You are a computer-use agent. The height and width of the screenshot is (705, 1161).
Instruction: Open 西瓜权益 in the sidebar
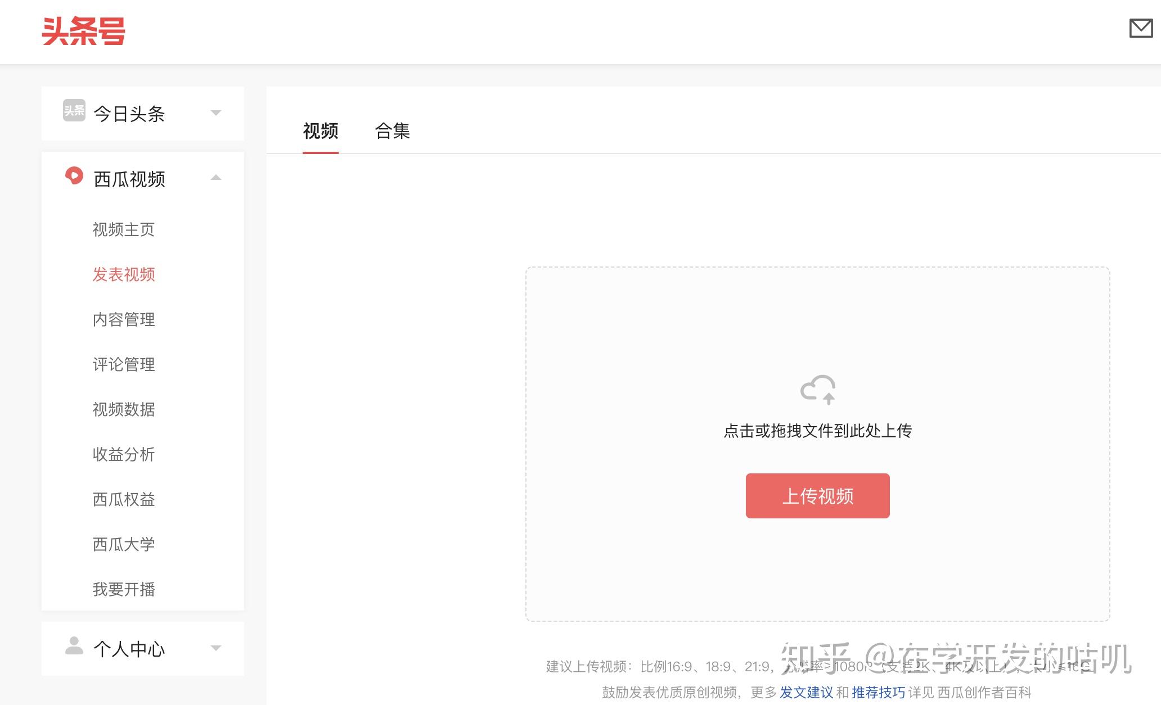[124, 499]
